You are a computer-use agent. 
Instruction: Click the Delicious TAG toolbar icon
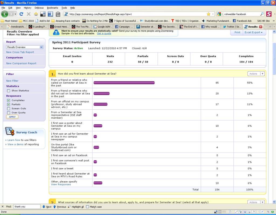[58, 14]
